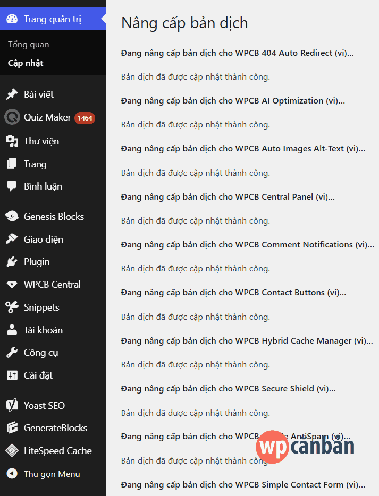The height and width of the screenshot is (496, 379).
Task: Go to Tổng quan submenu
Action: pyautogui.click(x=29, y=45)
